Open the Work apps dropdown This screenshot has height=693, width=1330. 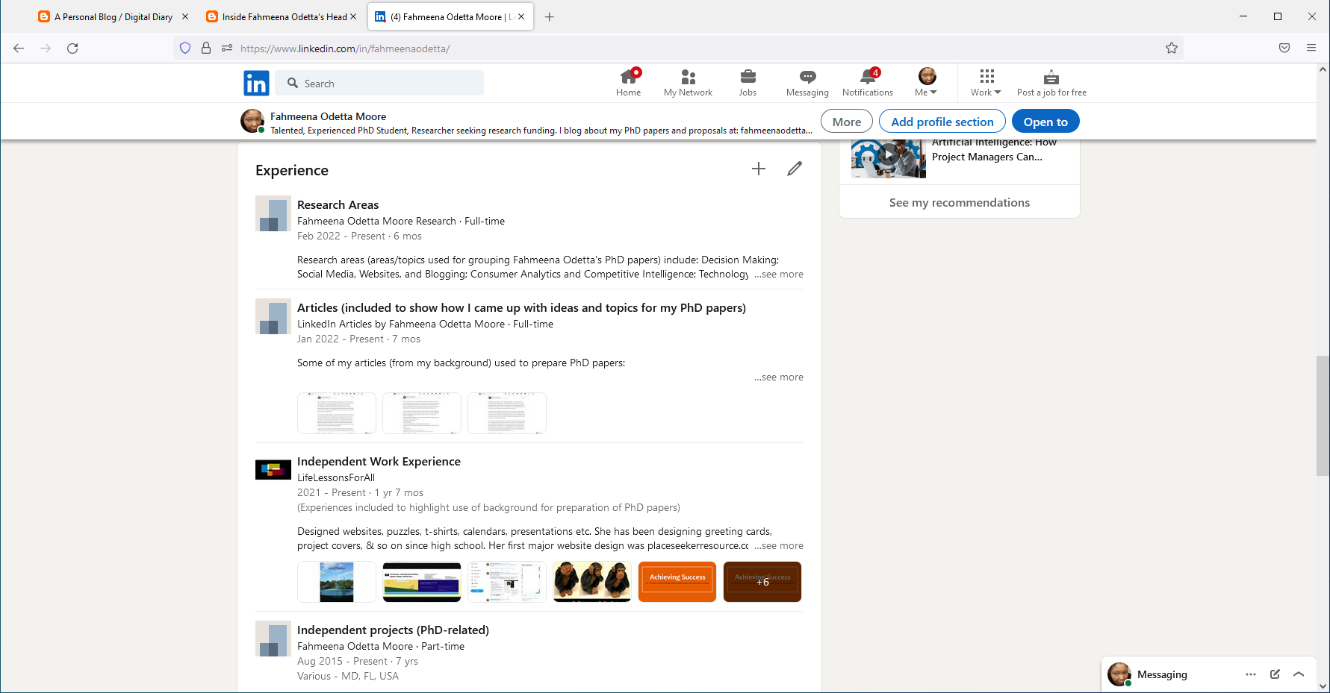pos(986,83)
